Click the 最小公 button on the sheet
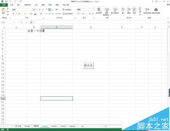This screenshot has height=131, width=170. click(x=88, y=65)
